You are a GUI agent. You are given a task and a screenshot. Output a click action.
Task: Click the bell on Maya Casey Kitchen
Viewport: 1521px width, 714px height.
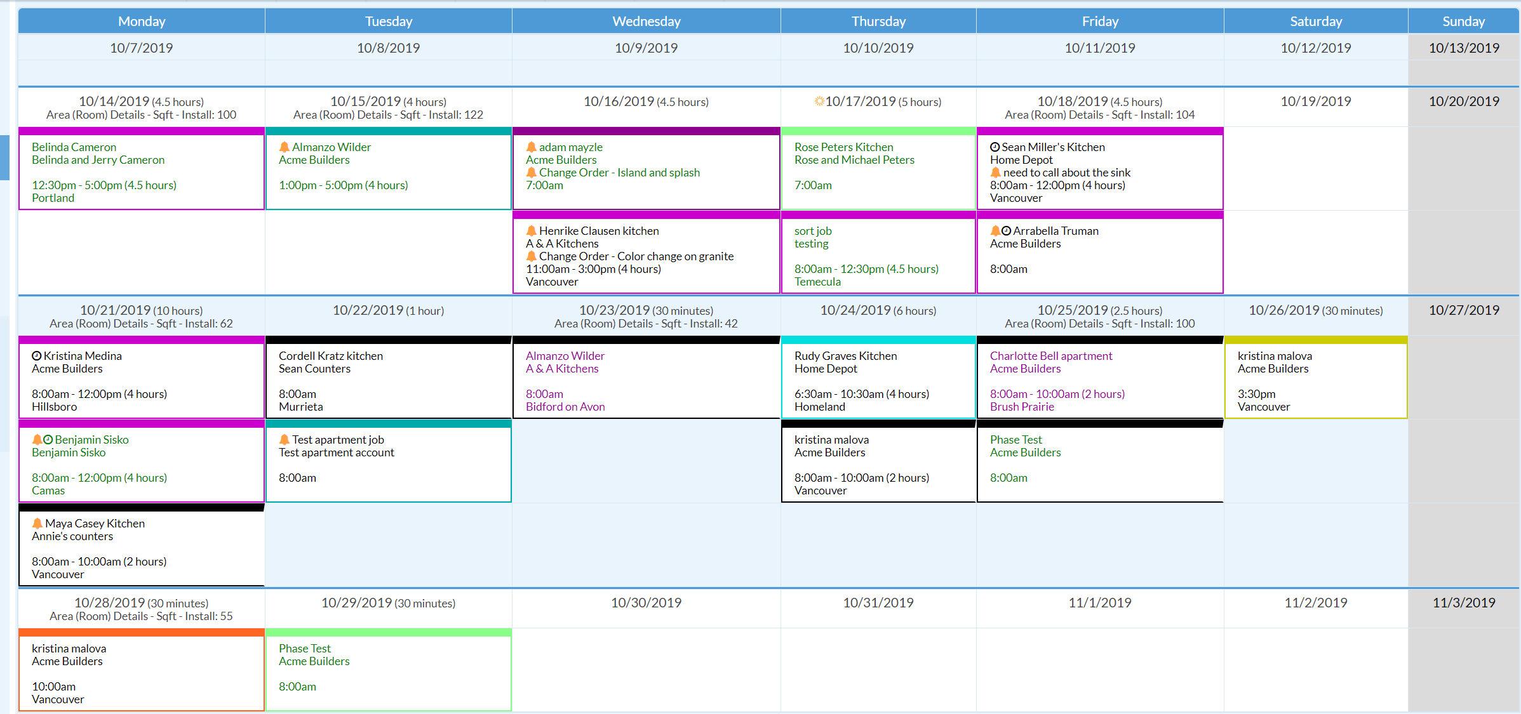click(x=37, y=523)
